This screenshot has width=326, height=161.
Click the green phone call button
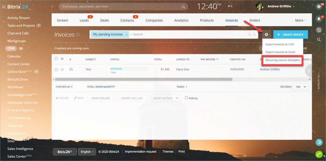[x=319, y=154]
